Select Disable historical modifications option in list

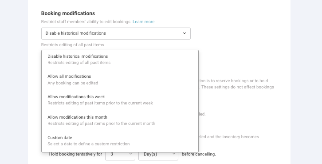click(120, 59)
